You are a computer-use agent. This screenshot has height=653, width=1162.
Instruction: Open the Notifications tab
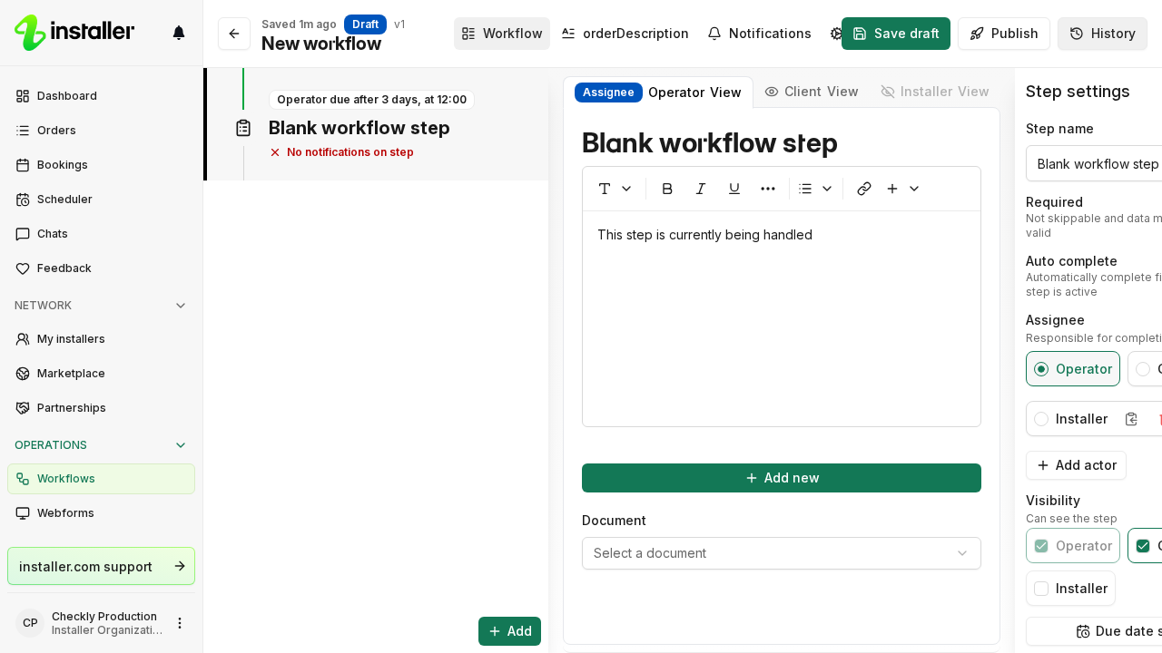(759, 34)
